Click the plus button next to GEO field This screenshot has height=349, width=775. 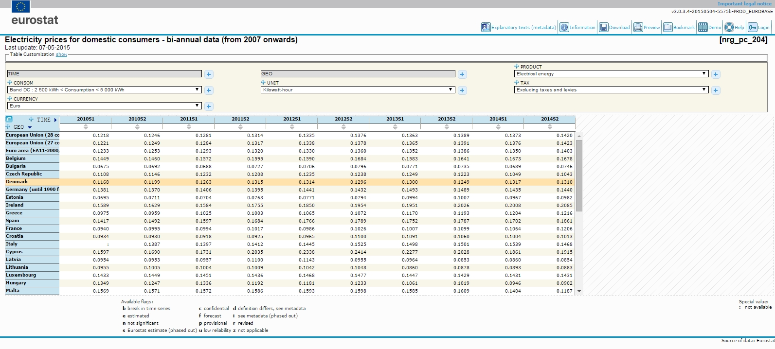tap(462, 74)
